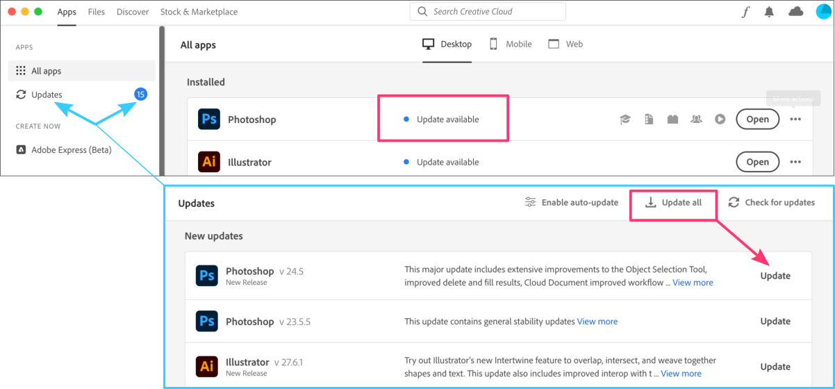Viewport: 835px width, 389px height.
Task: Click the Update all button
Action: (x=673, y=203)
